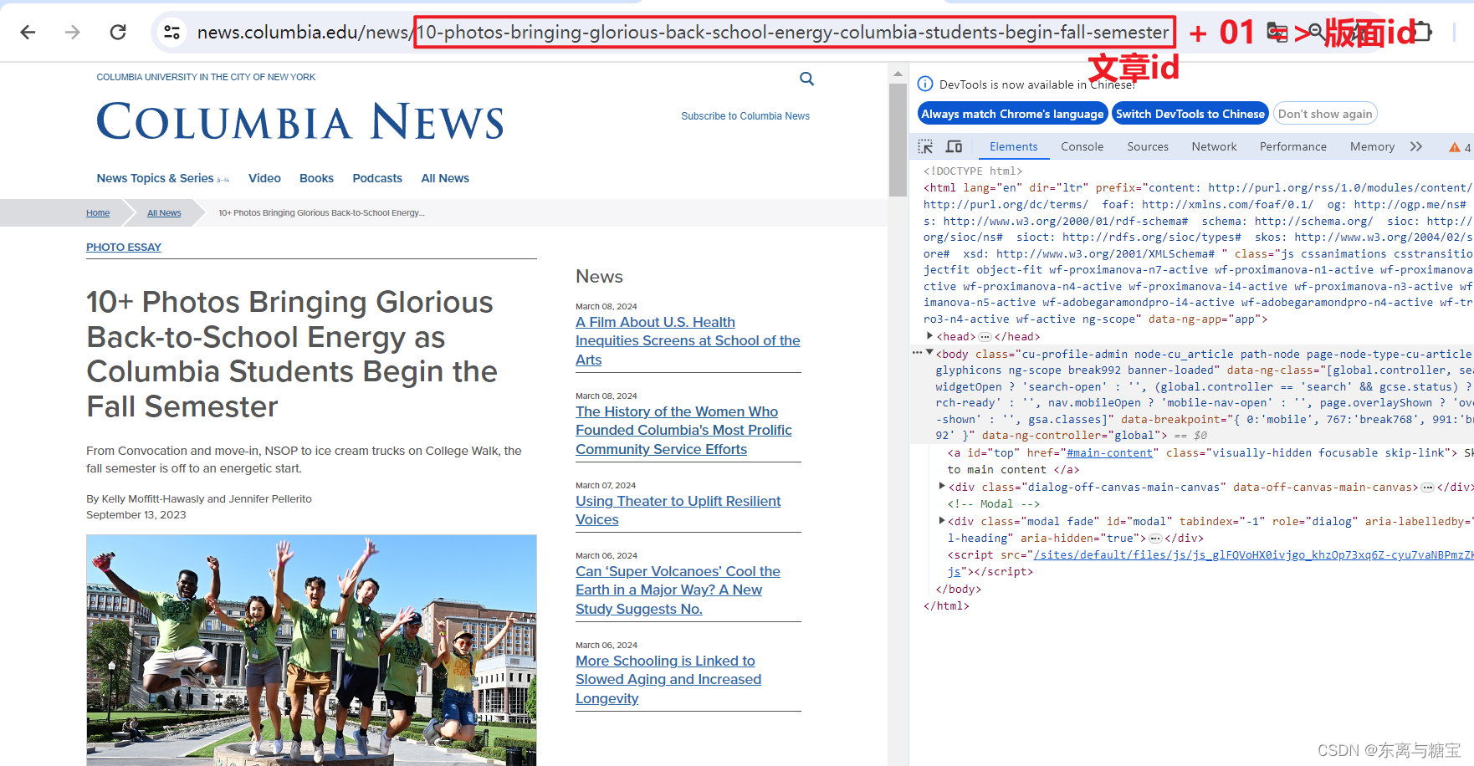This screenshot has width=1474, height=766.
Task: Click Subscribe to Columbia News
Action: [745, 116]
